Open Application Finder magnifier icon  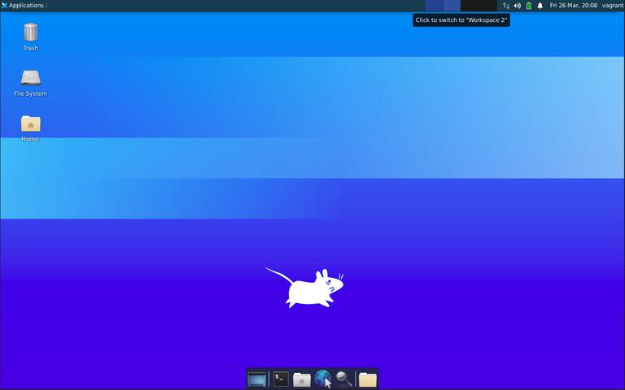[344, 379]
